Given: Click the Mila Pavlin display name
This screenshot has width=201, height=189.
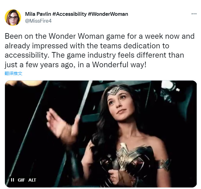Looking at the screenshot, I should pyautogui.click(x=40, y=14).
